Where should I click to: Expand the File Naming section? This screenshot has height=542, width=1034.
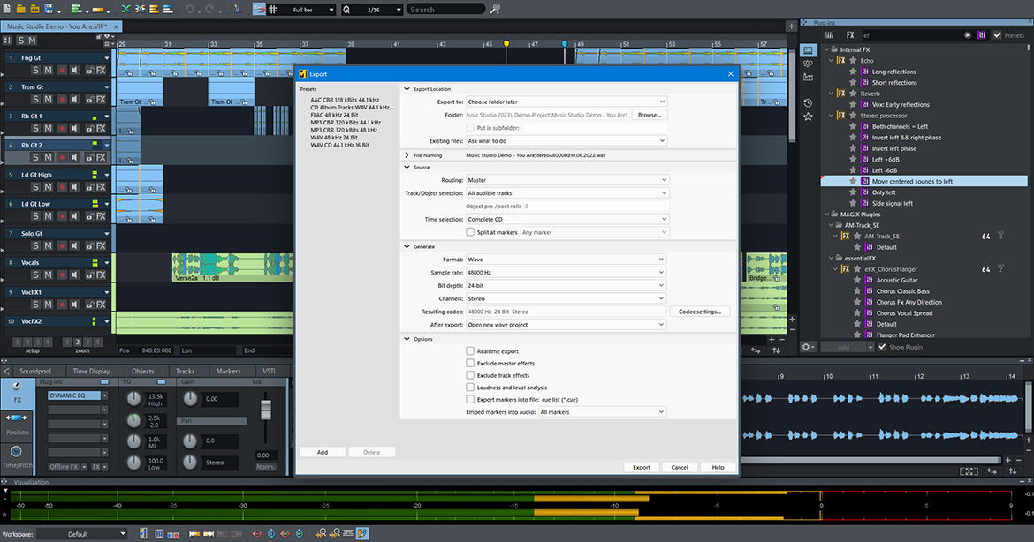[407, 155]
